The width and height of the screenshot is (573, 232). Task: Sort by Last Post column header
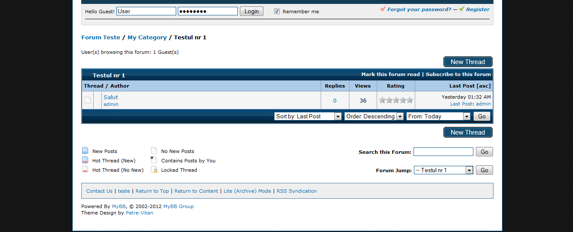(462, 86)
